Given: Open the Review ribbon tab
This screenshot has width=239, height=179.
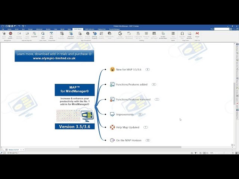Looking at the screenshot, I should tap(48, 29).
